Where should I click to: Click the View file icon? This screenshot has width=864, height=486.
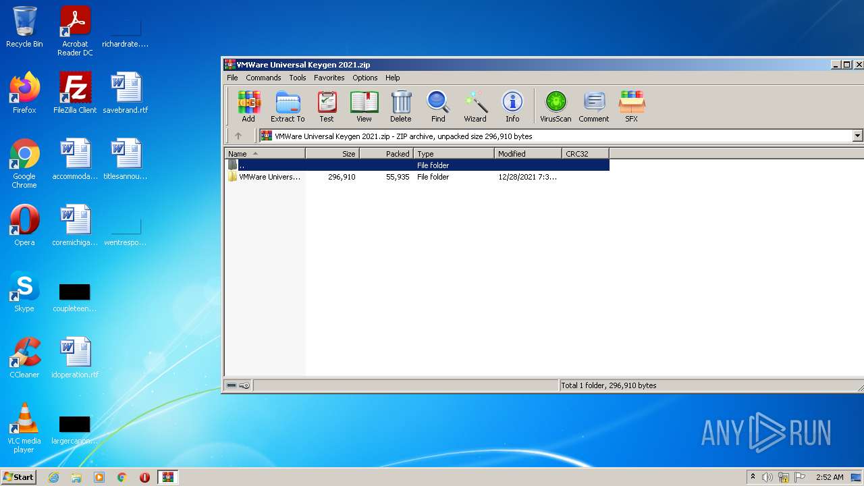(364, 107)
